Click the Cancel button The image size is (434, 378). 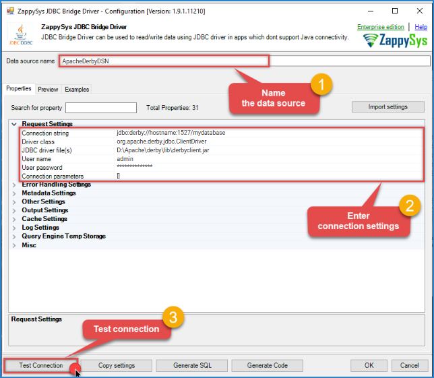point(409,365)
